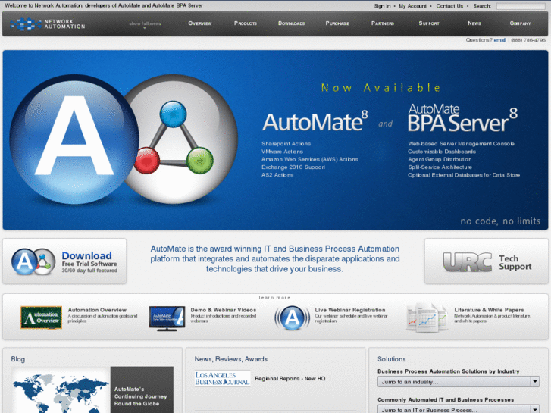Viewport: 551px width, 413px height.
Task: Open the Downloads menu
Action: click(291, 23)
